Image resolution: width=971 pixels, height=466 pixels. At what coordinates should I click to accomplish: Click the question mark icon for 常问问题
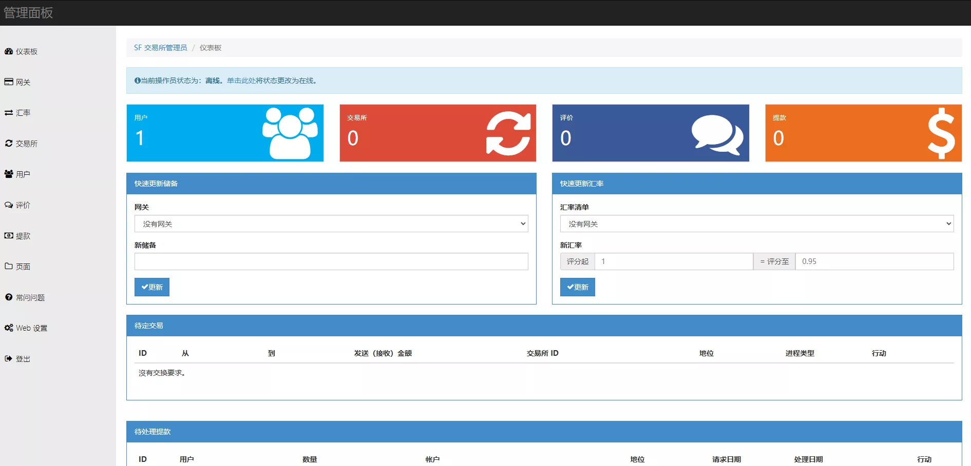click(x=9, y=297)
